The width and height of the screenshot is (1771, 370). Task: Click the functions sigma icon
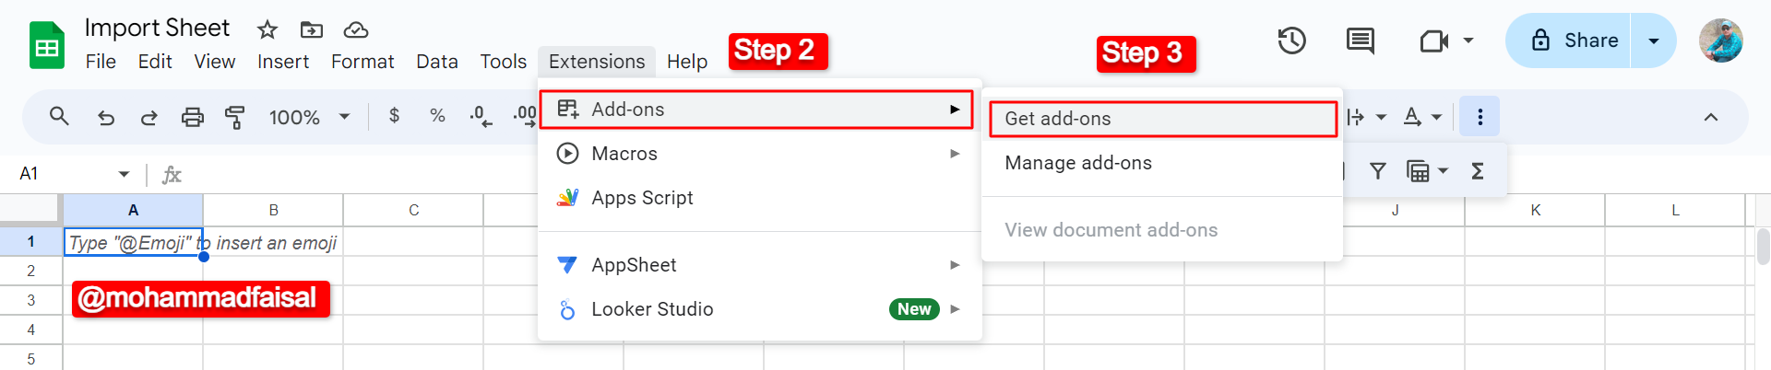[1477, 170]
